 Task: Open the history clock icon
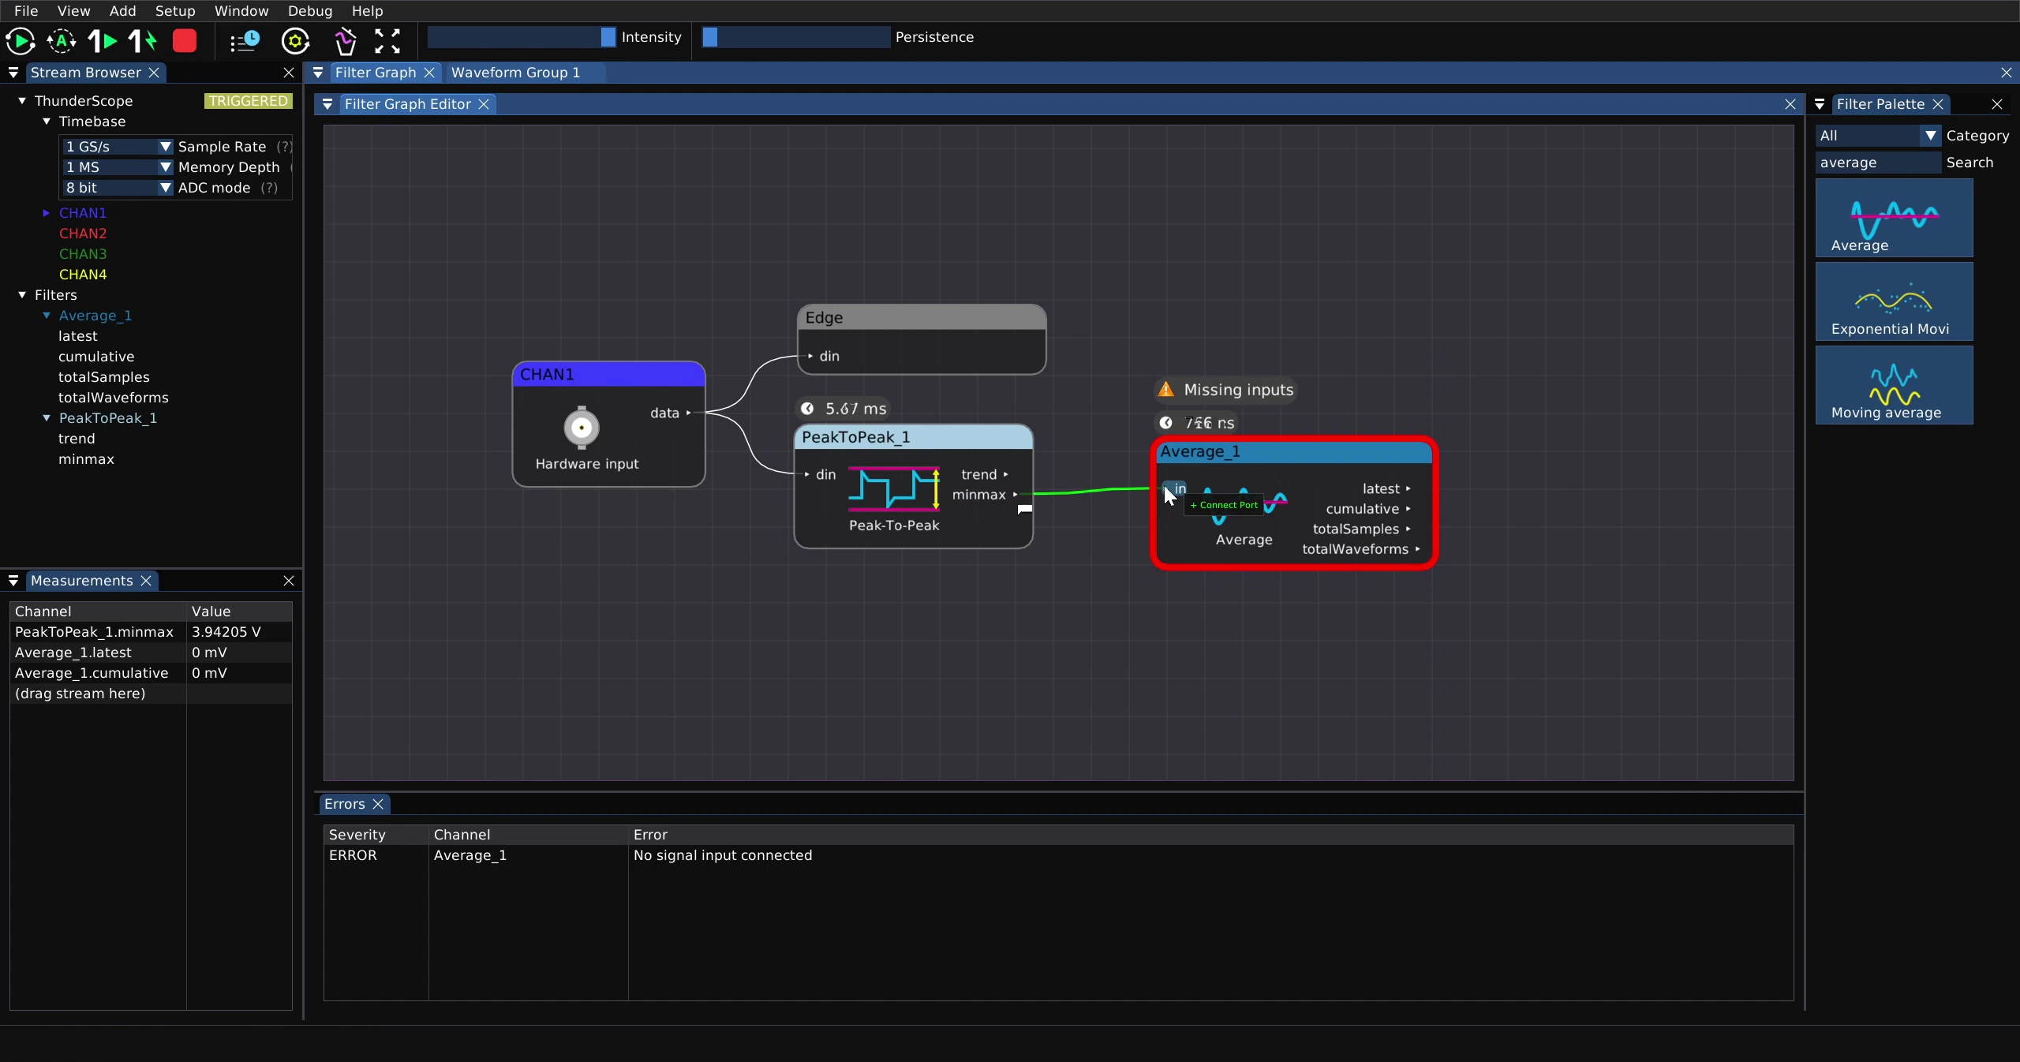(x=245, y=40)
